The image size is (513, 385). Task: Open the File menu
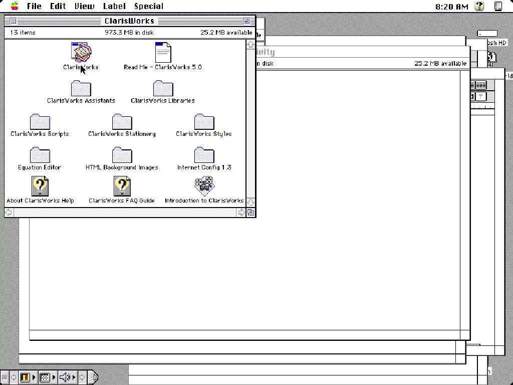(34, 6)
